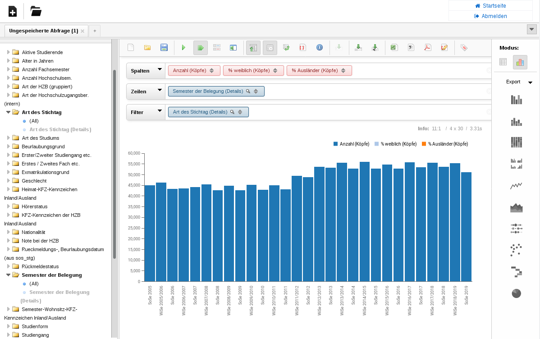The height and width of the screenshot is (339, 540).
Task: Collapse the Semester der Belegung dimension
Action: point(8,275)
